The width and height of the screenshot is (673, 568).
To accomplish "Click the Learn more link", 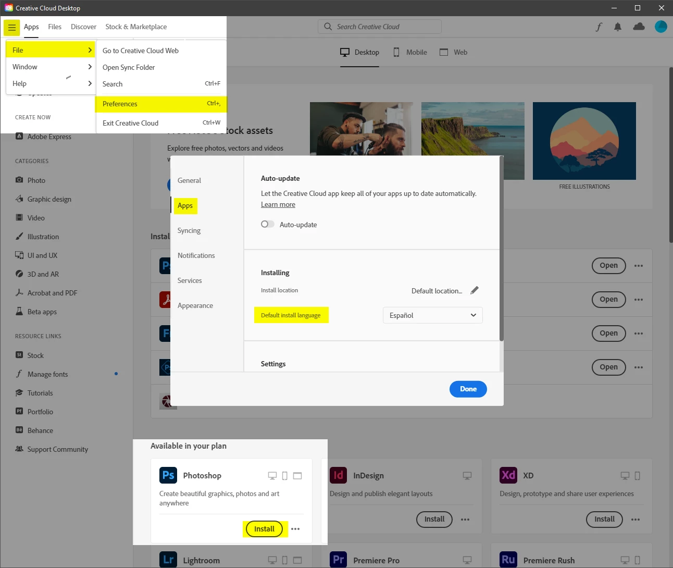I will [x=278, y=204].
